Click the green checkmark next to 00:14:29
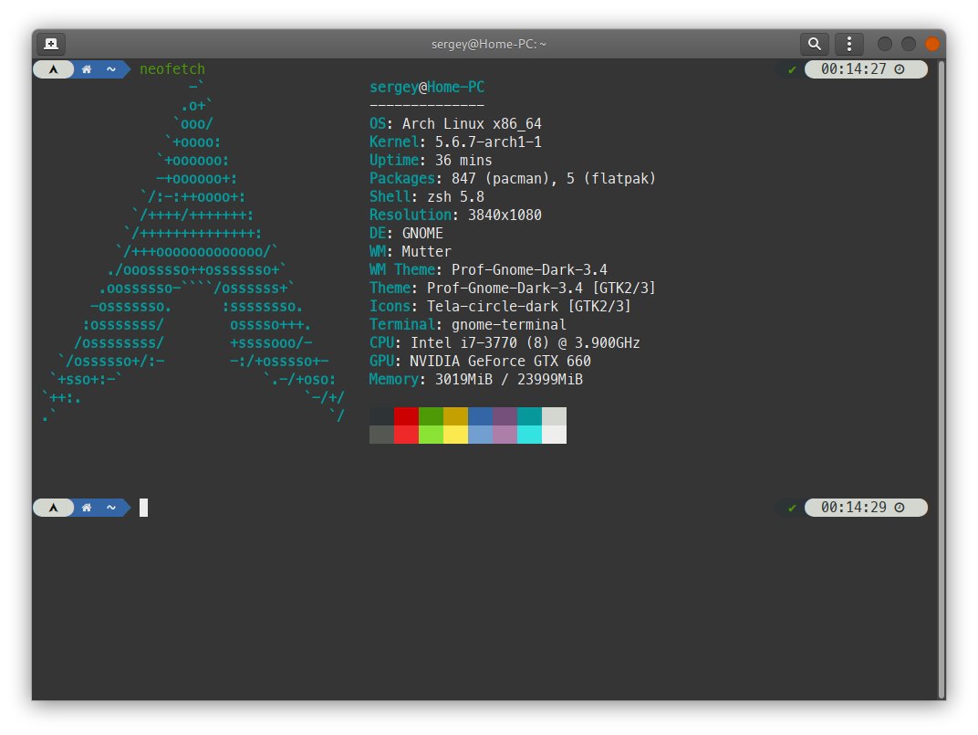978x735 pixels. coord(792,509)
